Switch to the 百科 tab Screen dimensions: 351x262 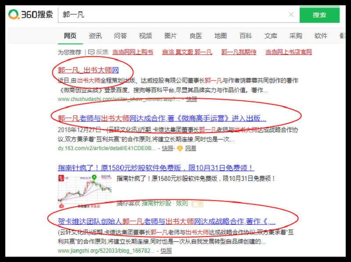(x=245, y=36)
